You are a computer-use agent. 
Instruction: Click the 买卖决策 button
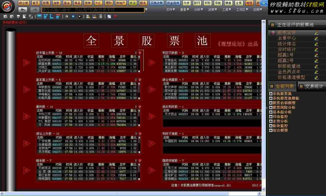point(156,3)
